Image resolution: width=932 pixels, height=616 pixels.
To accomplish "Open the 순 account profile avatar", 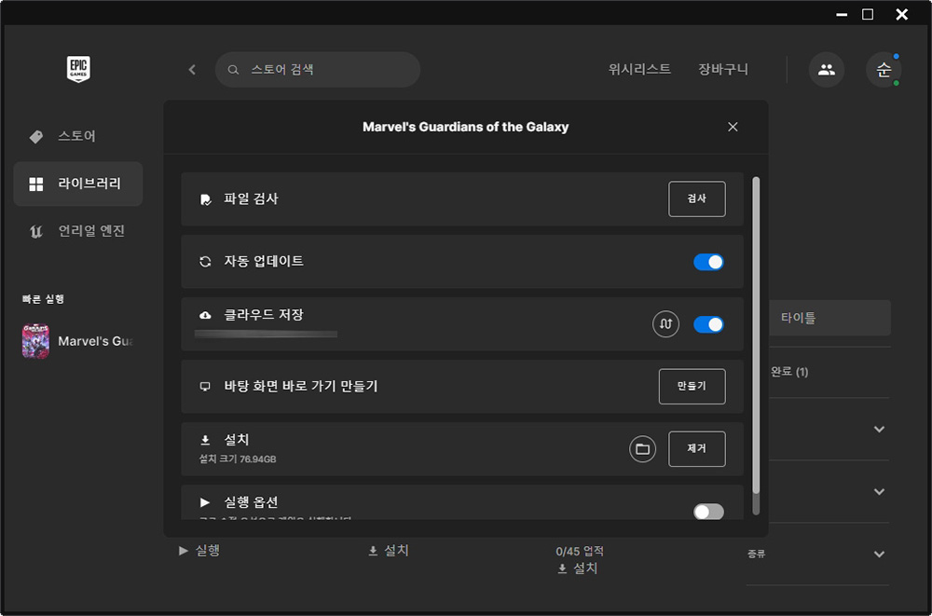I will click(x=884, y=70).
